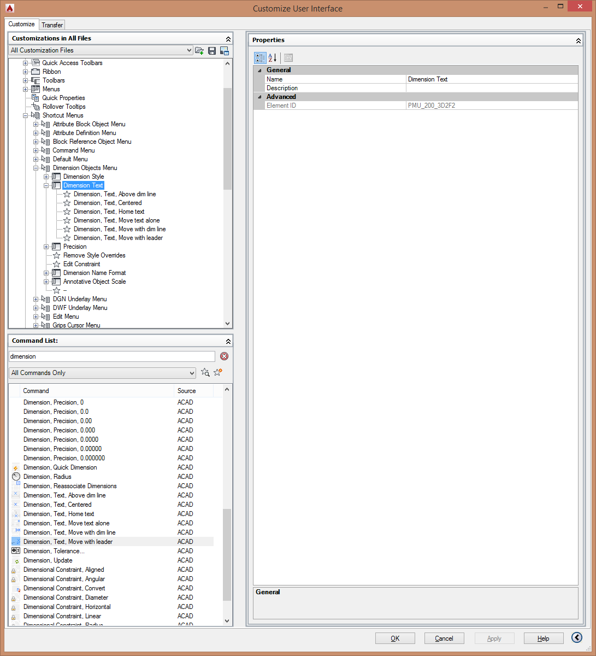
Task: Select the Customize tab
Action: pyautogui.click(x=22, y=24)
